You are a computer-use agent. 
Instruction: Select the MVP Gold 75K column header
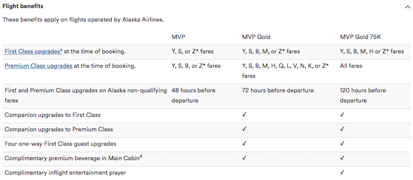pyautogui.click(x=361, y=37)
